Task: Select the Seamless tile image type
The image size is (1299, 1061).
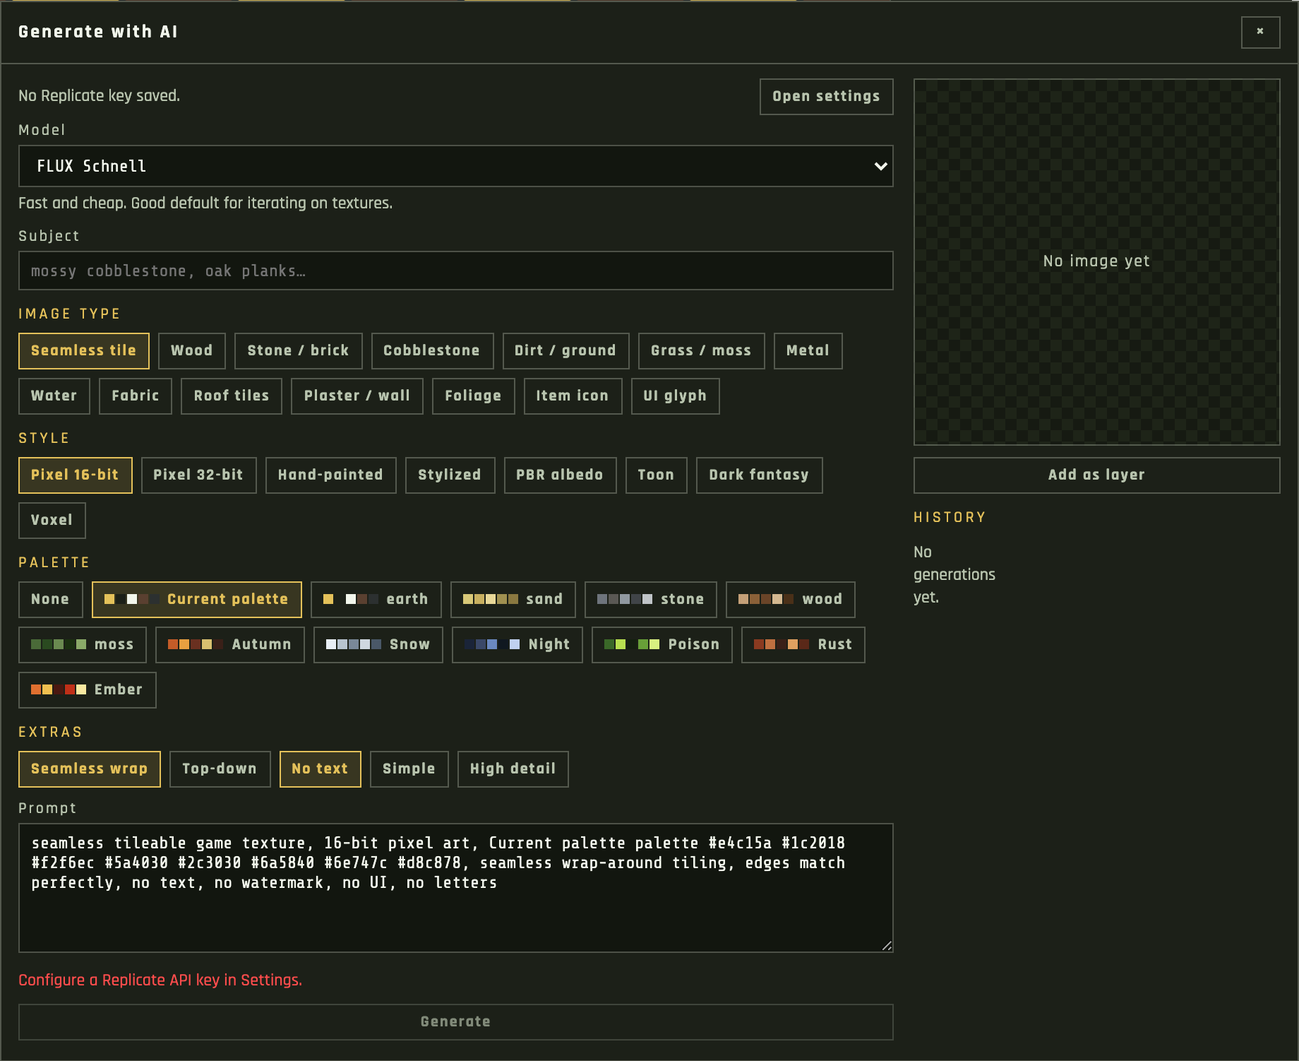Action: (x=83, y=350)
